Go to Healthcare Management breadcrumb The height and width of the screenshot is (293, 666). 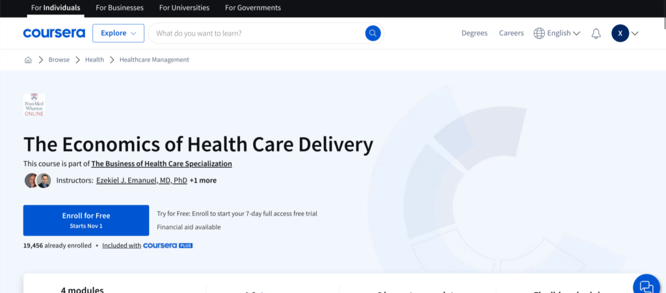pos(154,60)
